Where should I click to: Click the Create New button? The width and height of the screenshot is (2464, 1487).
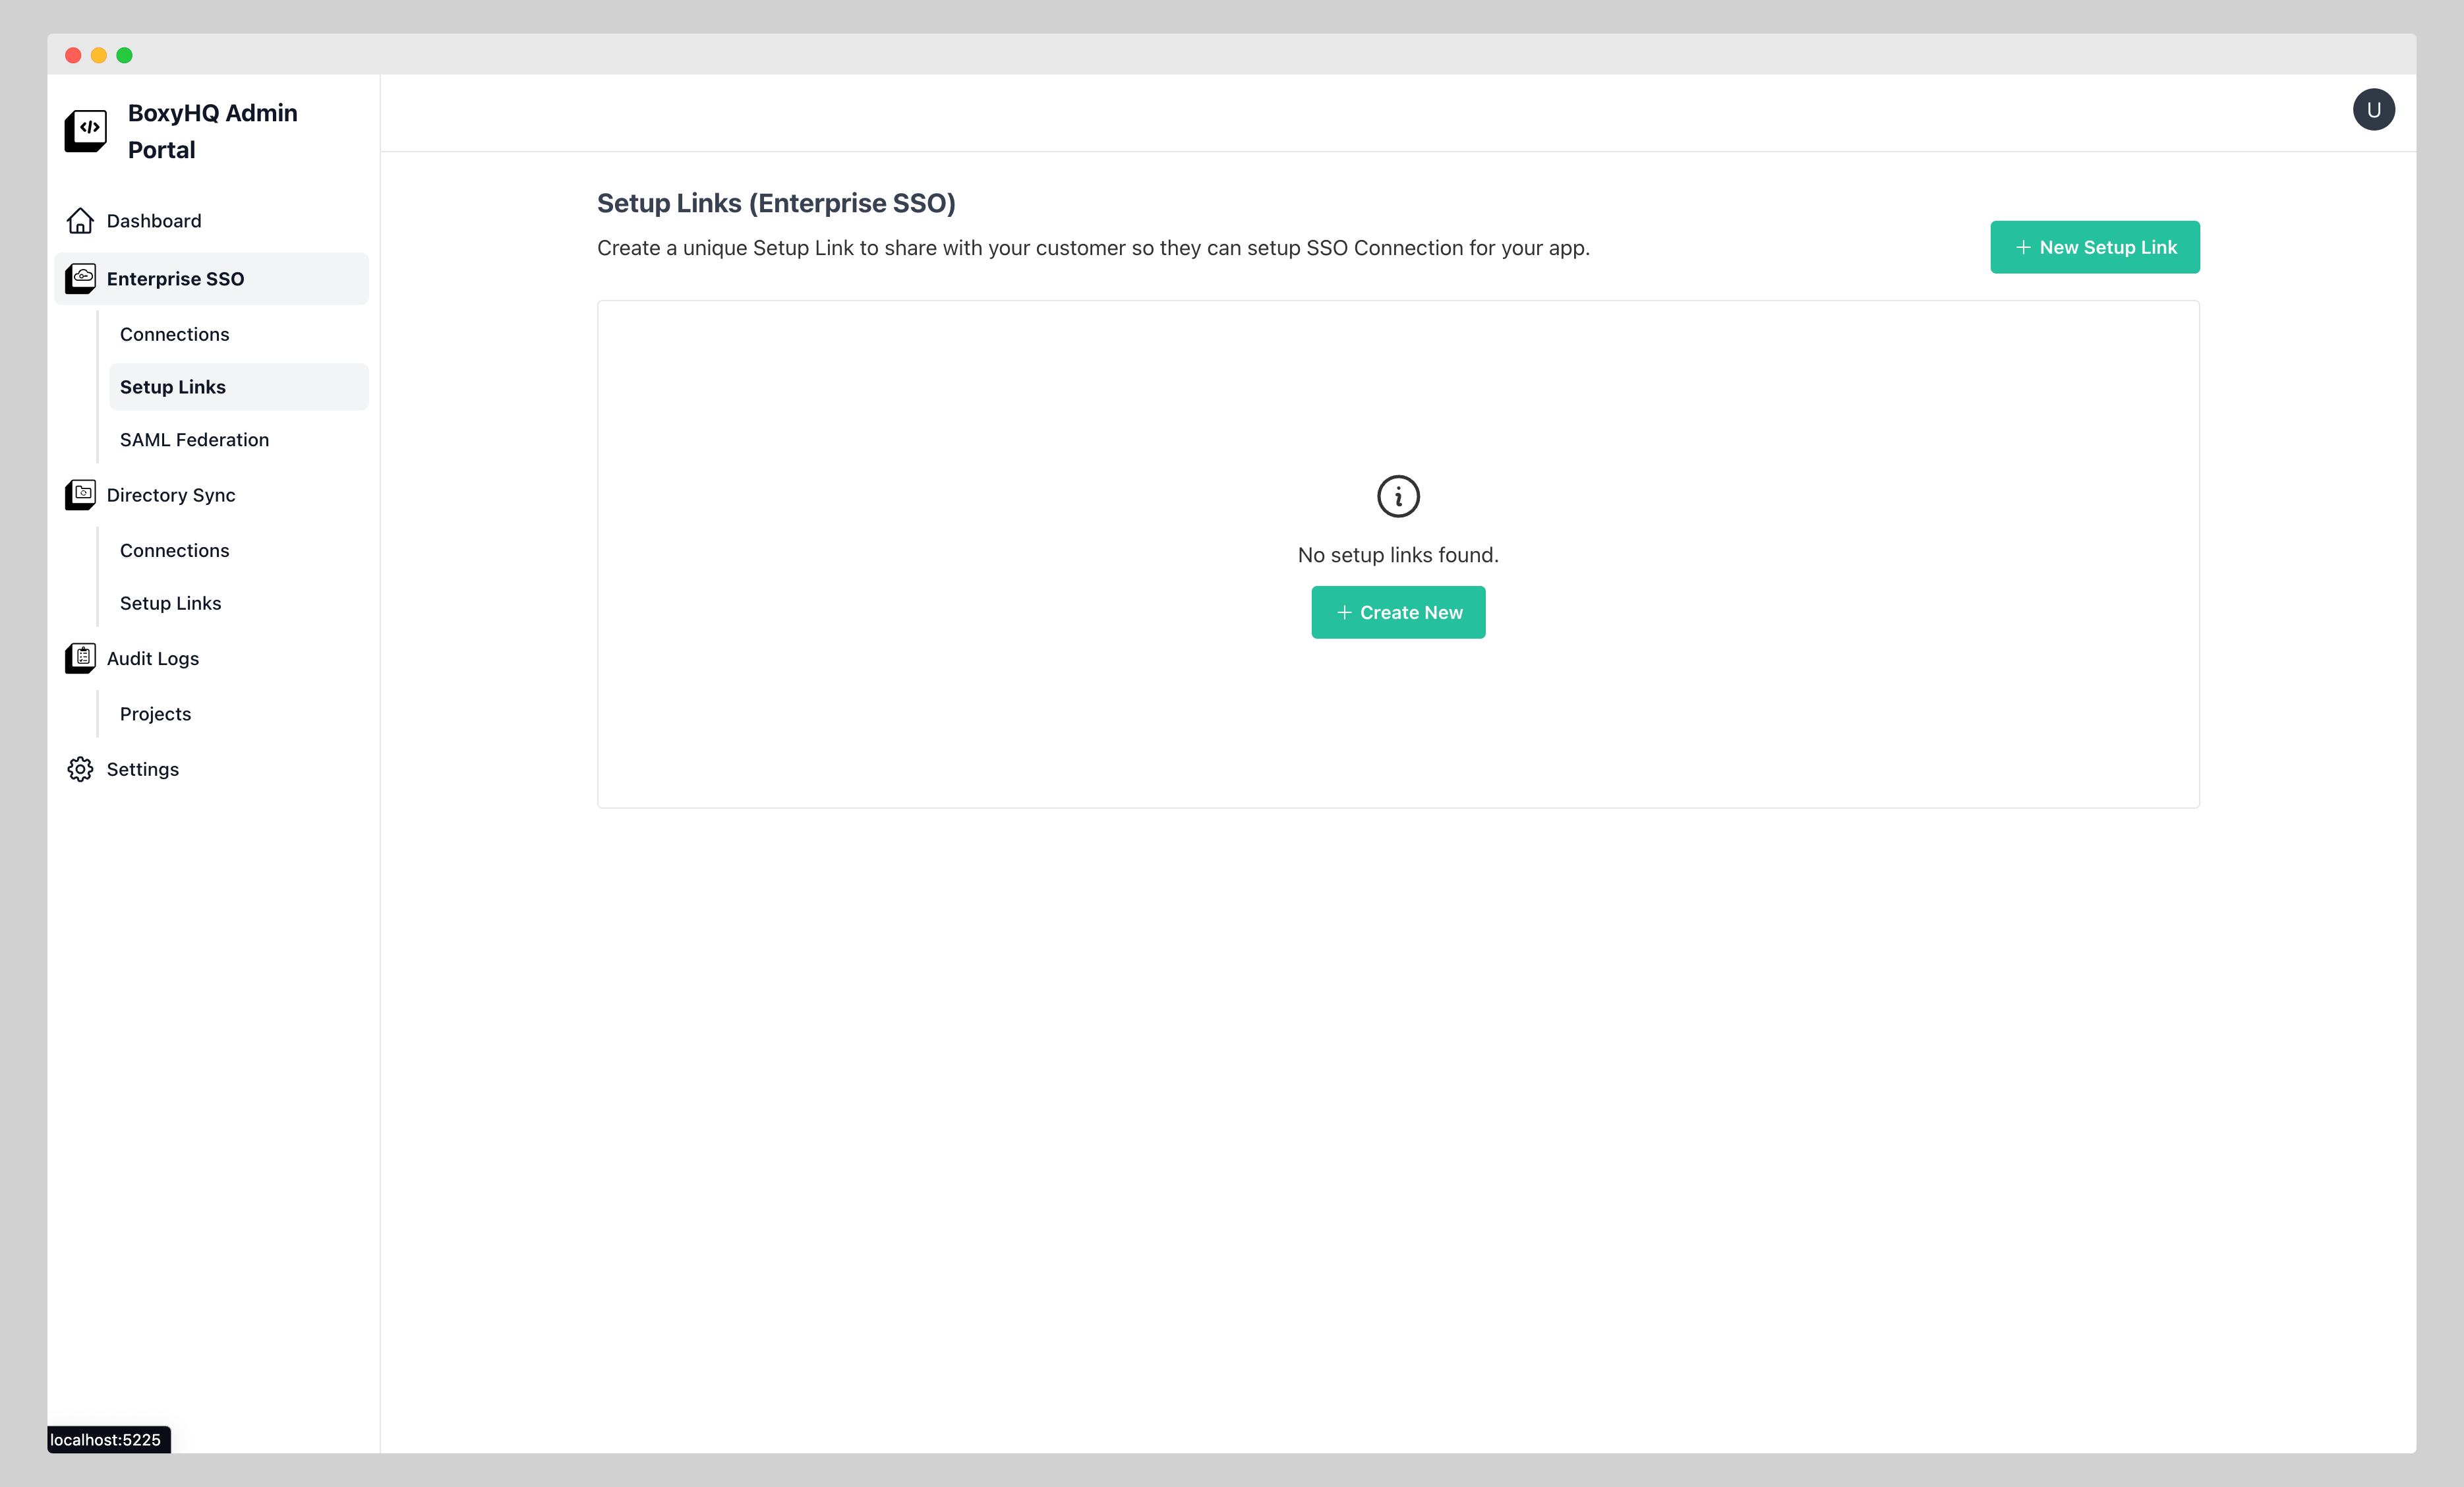(x=1398, y=612)
